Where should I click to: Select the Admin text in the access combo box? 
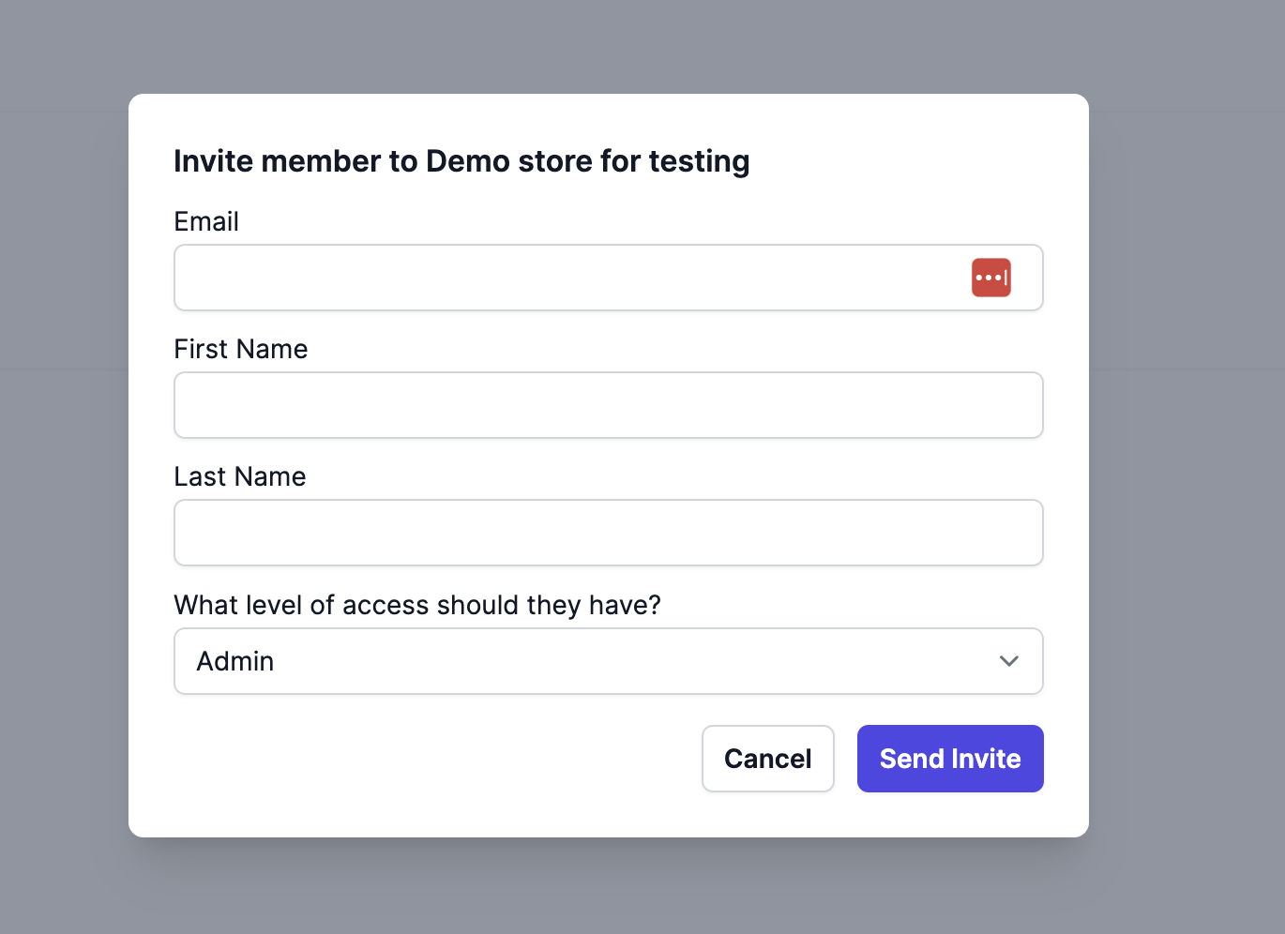pos(235,661)
